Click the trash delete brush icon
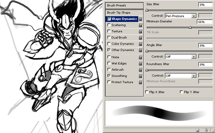Image resolution: width=215 pixels, height=133 pixels. click(206, 130)
